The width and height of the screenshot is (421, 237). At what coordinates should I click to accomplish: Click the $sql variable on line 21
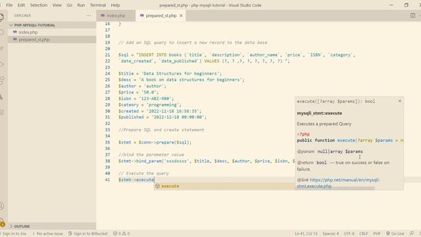(x=124, y=55)
